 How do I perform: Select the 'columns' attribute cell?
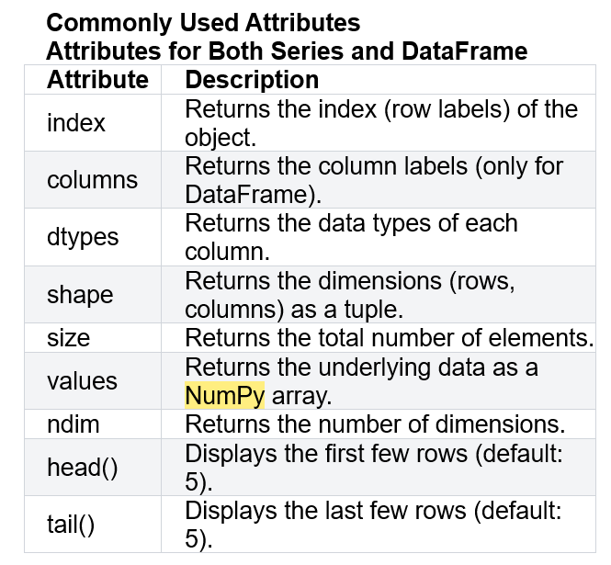93,180
